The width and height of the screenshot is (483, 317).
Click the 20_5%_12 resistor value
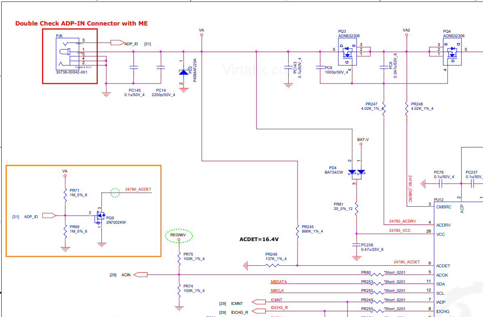pyautogui.click(x=343, y=209)
